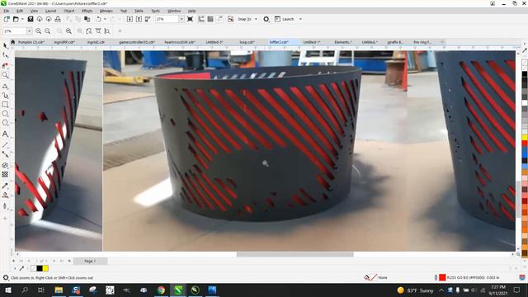
Task: Click the Zoom In magnifier icon
Action: [39, 31]
